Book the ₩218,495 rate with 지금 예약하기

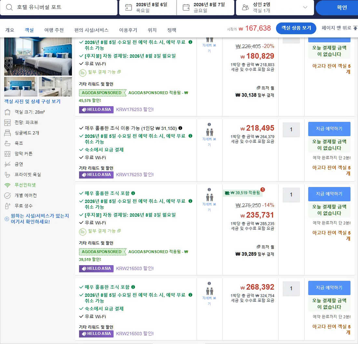pyautogui.click(x=329, y=129)
